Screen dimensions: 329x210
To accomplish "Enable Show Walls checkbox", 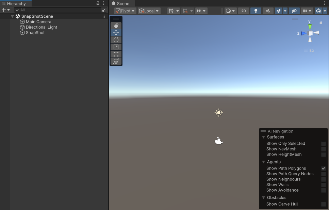I will [x=324, y=185].
